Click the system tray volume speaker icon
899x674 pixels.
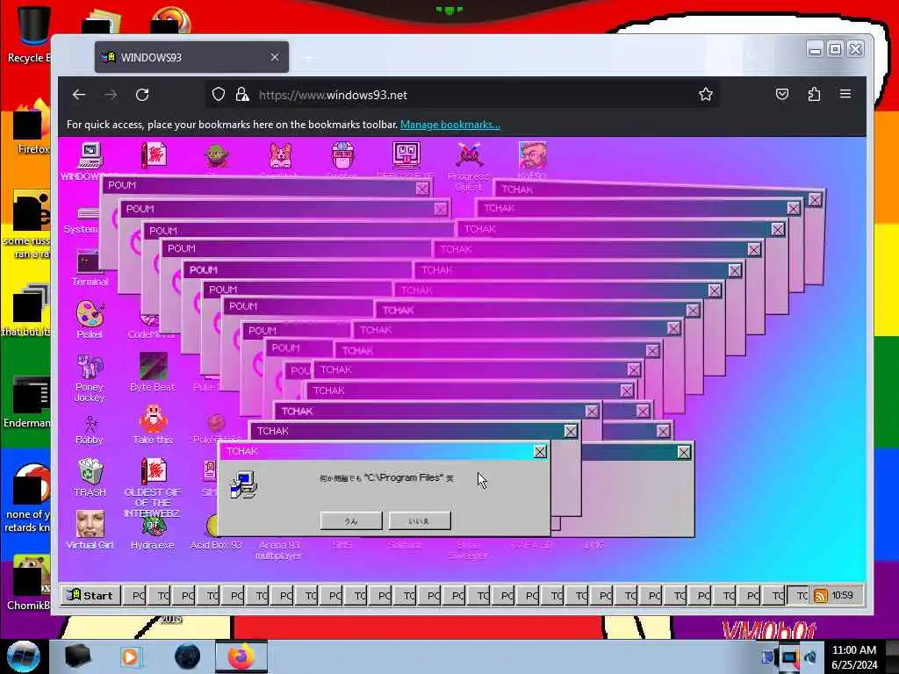click(x=810, y=656)
